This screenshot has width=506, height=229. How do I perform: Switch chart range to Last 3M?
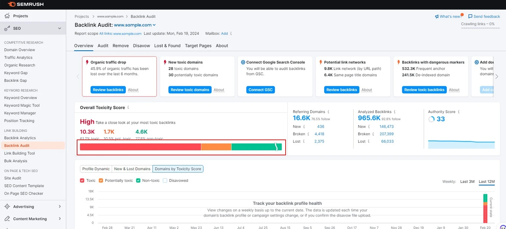pyautogui.click(x=467, y=182)
